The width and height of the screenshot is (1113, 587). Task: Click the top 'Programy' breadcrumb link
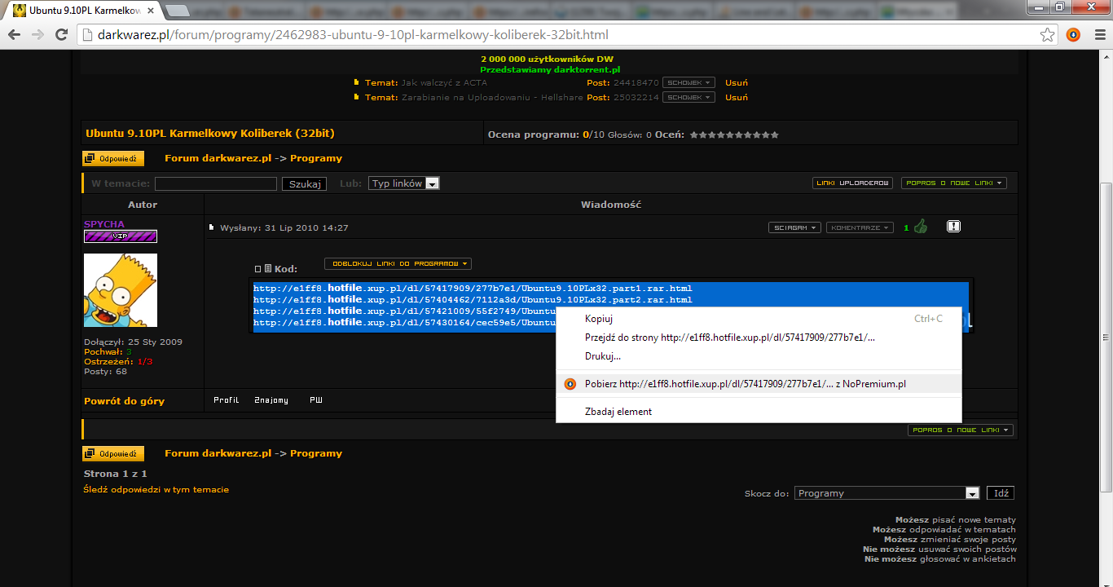pyautogui.click(x=316, y=158)
